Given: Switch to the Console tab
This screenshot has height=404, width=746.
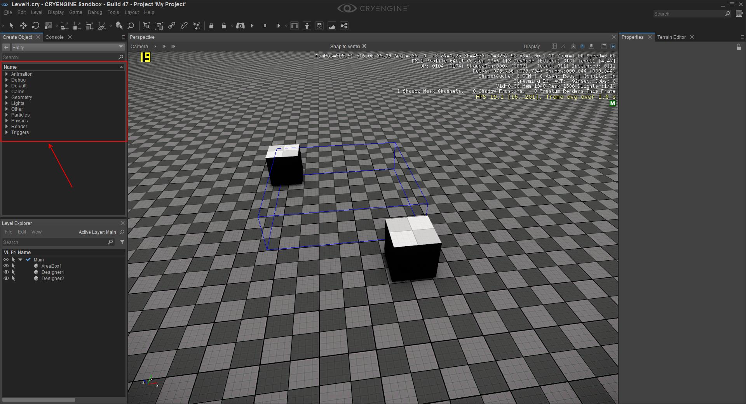Looking at the screenshot, I should tap(54, 37).
